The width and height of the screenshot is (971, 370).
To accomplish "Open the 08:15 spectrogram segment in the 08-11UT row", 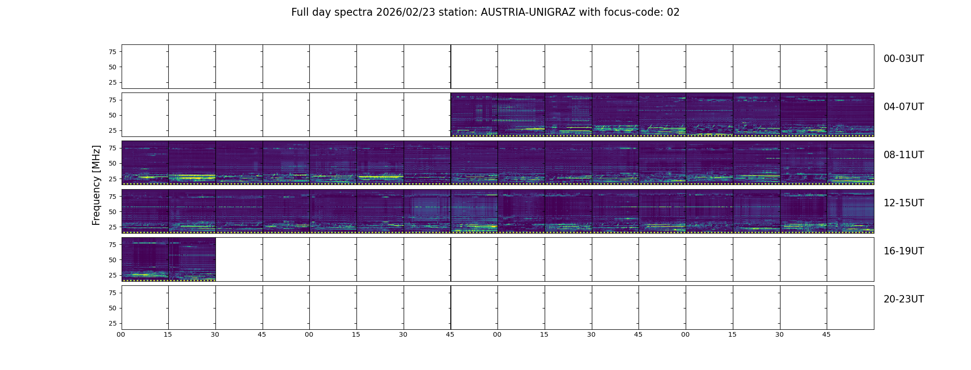I will pyautogui.click(x=192, y=163).
